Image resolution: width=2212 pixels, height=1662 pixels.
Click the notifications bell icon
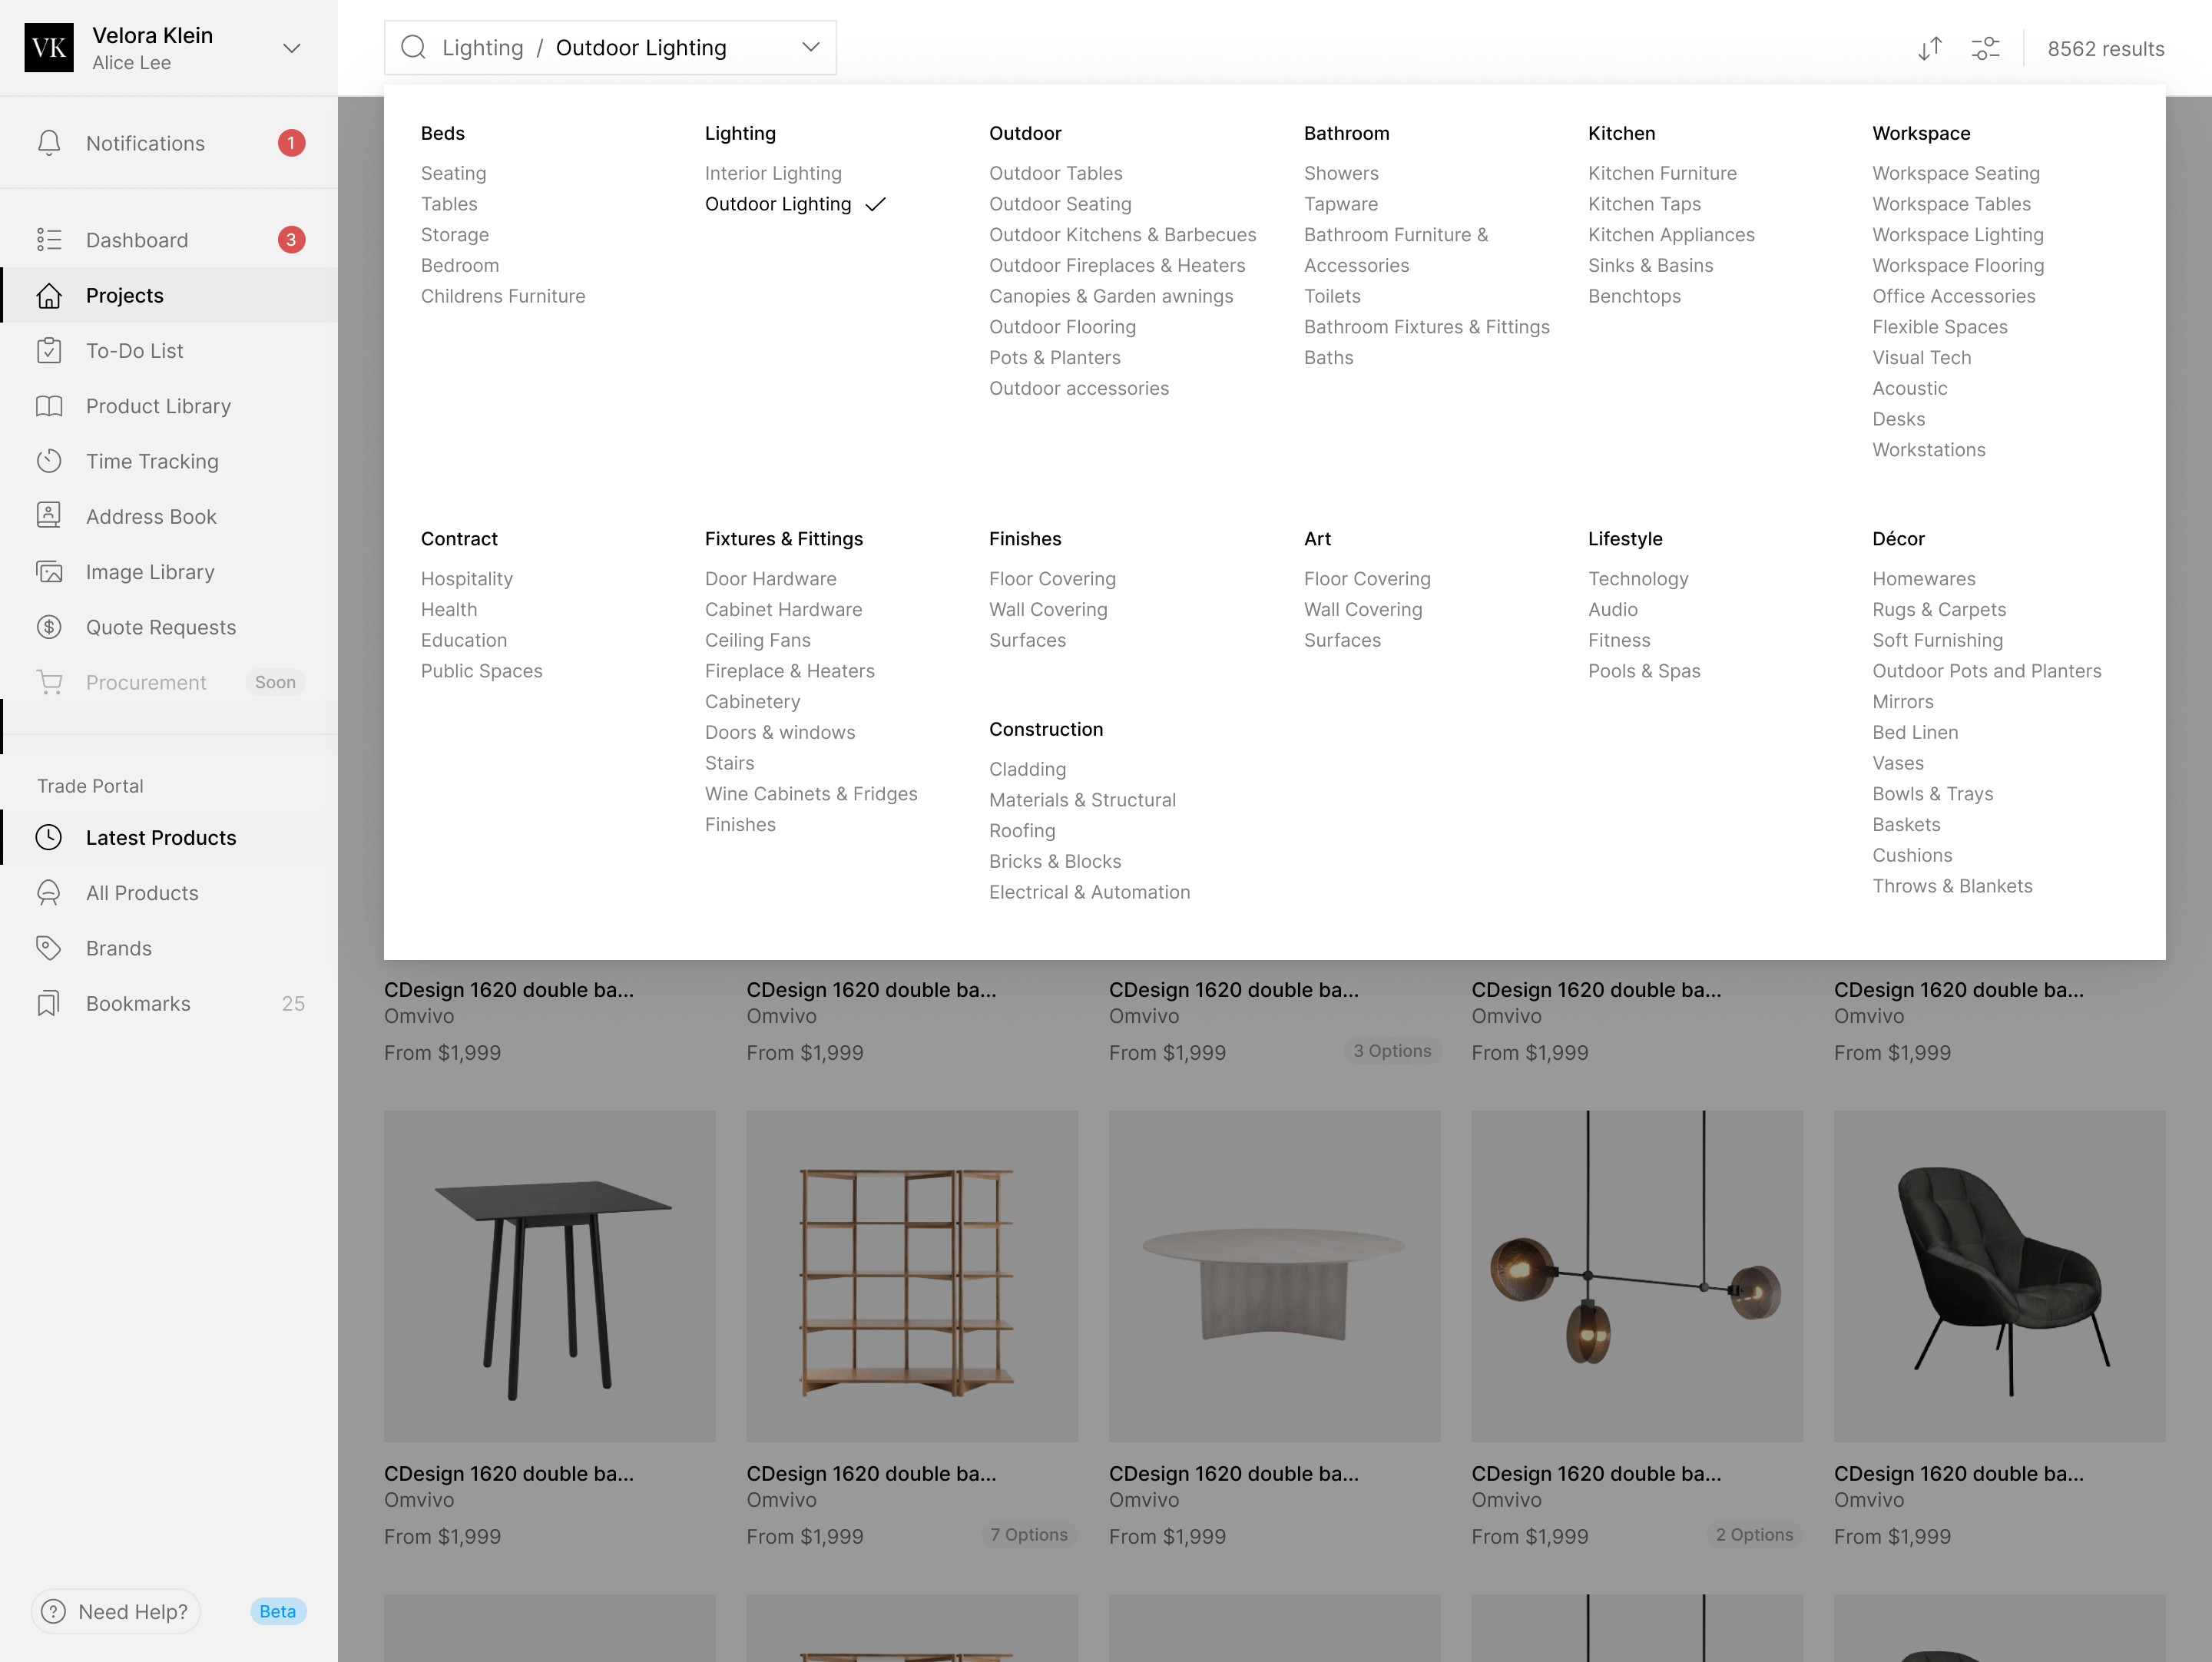click(x=49, y=143)
